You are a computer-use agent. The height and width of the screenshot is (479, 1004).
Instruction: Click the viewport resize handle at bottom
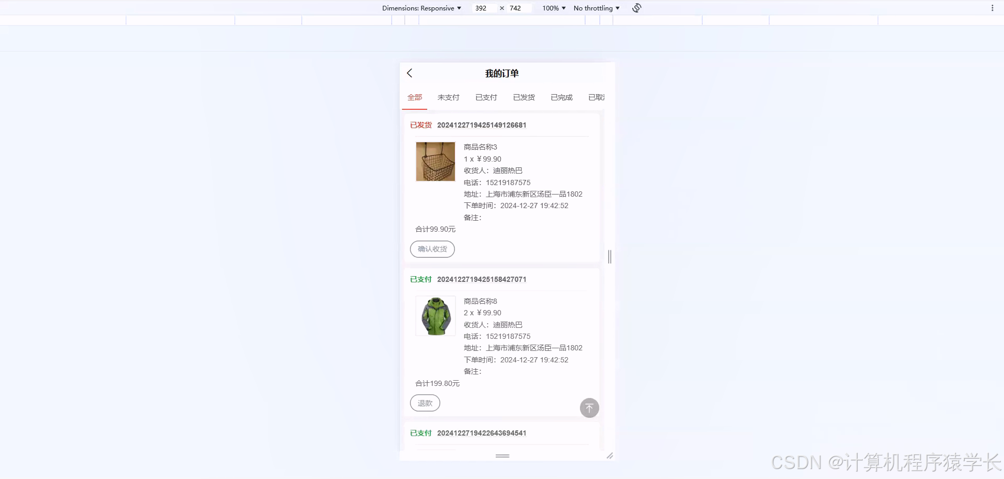610,455
